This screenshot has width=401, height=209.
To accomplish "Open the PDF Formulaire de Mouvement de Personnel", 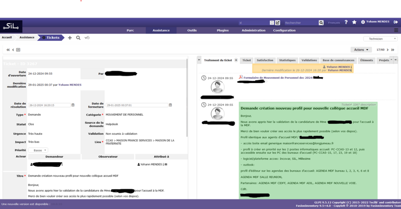I will coord(278,78).
